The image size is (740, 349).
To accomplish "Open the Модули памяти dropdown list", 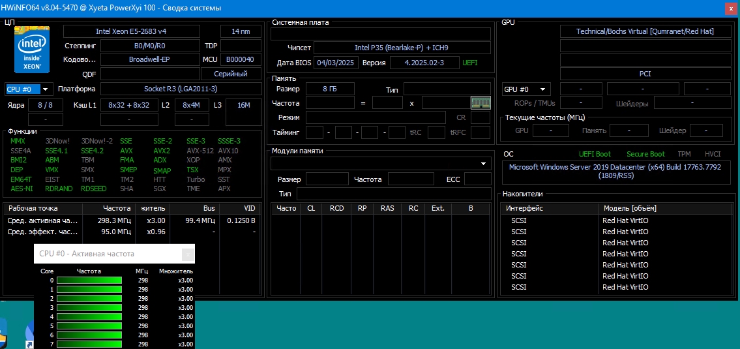I will pos(484,163).
